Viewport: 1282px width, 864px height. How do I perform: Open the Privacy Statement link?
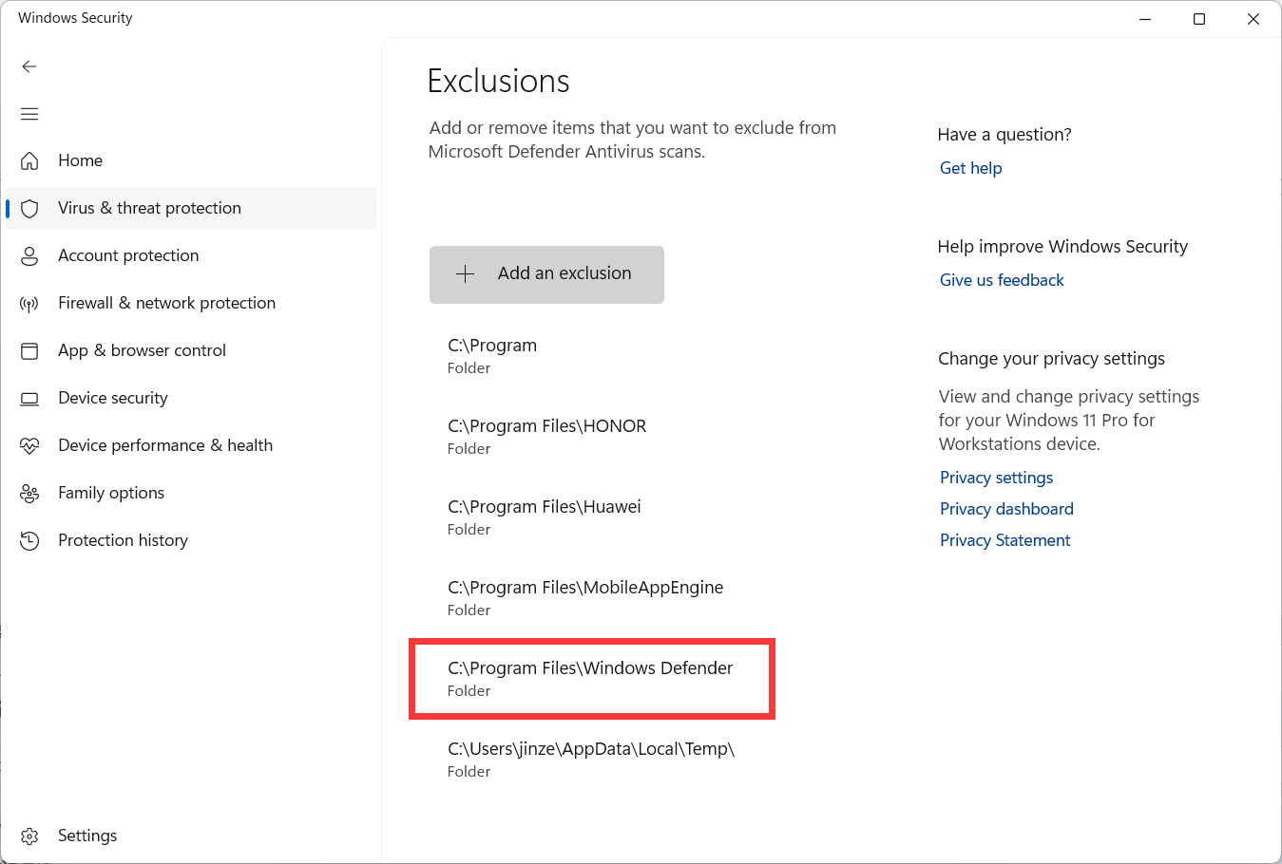click(1005, 540)
